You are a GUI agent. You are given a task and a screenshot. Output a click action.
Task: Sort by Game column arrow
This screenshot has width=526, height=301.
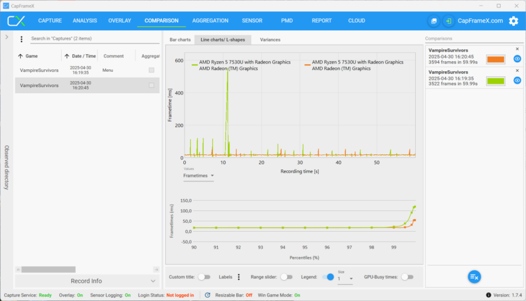20,56
